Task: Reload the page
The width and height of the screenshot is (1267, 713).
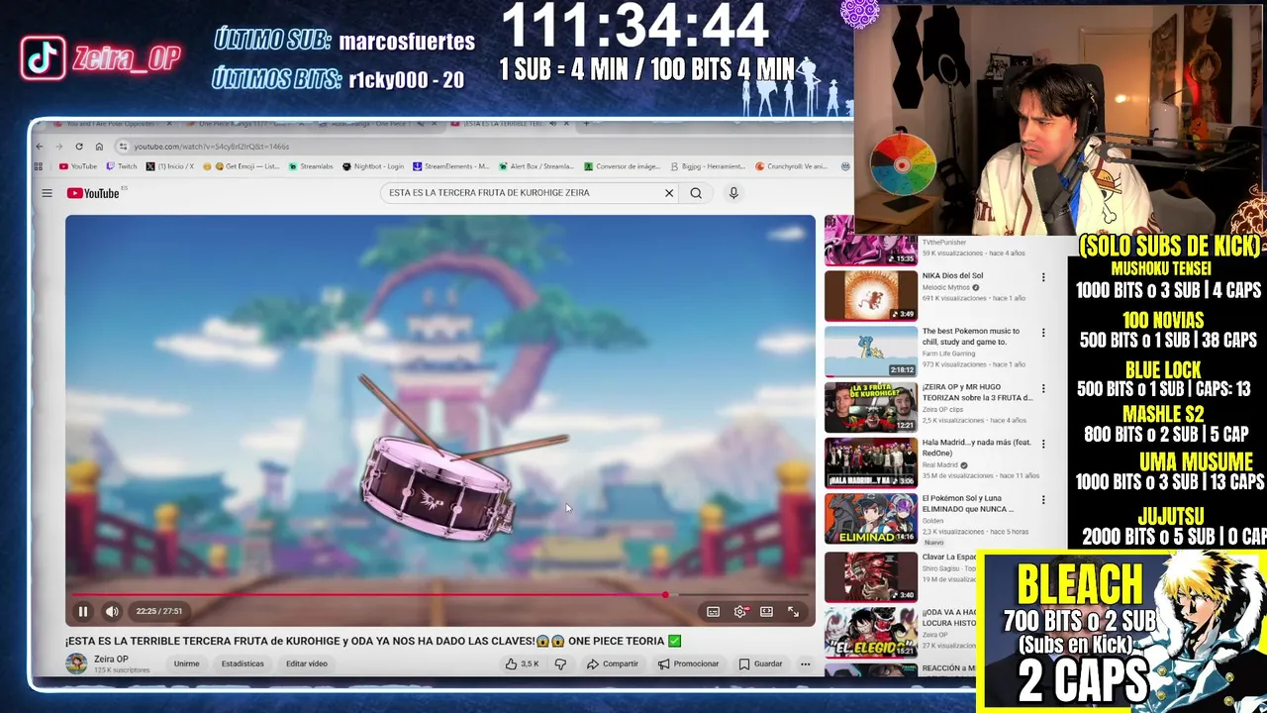Action: click(79, 147)
